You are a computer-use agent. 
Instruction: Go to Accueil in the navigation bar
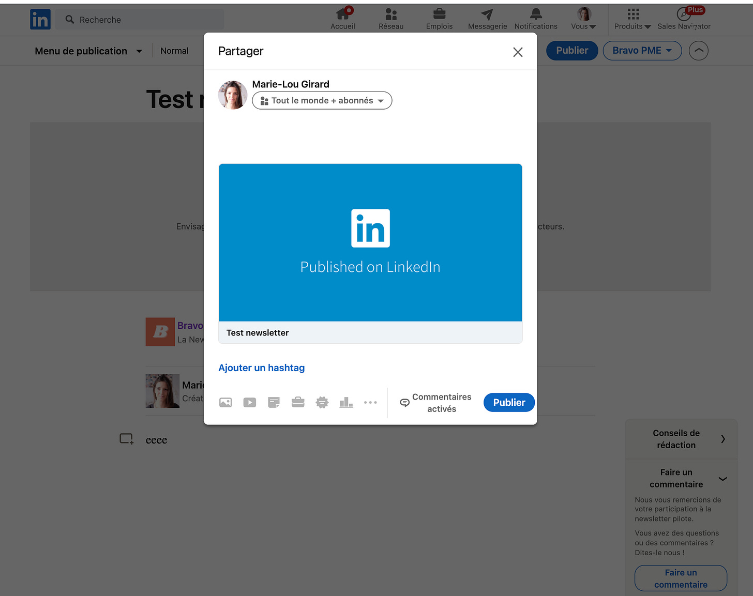[343, 19]
